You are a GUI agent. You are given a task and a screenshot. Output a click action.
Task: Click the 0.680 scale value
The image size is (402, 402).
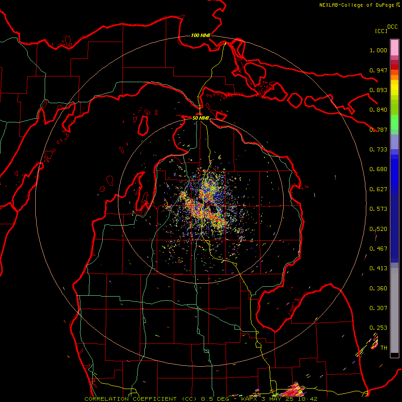pyautogui.click(x=378, y=169)
